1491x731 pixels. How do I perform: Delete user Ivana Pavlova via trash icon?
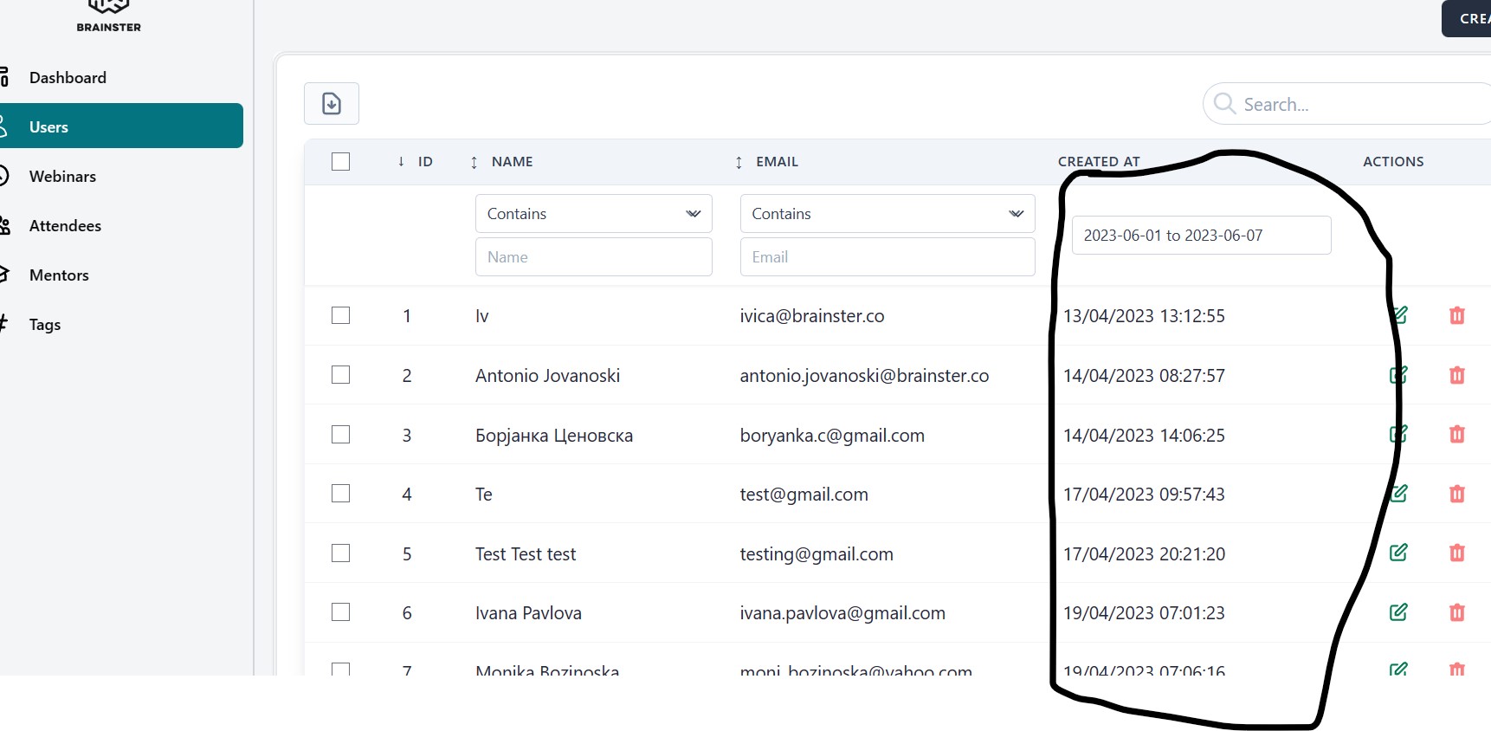[1456, 612]
